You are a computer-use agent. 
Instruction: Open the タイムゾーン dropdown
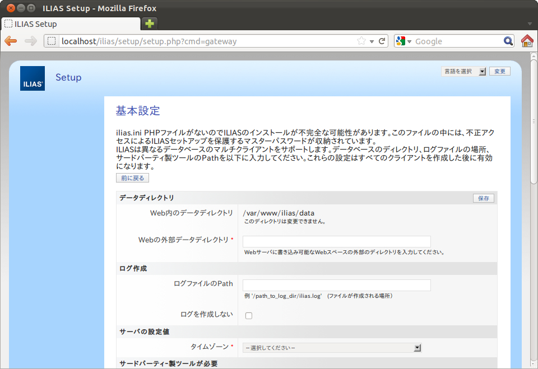tap(332, 348)
